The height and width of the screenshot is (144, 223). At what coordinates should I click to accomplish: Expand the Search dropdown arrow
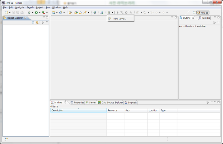88,13
